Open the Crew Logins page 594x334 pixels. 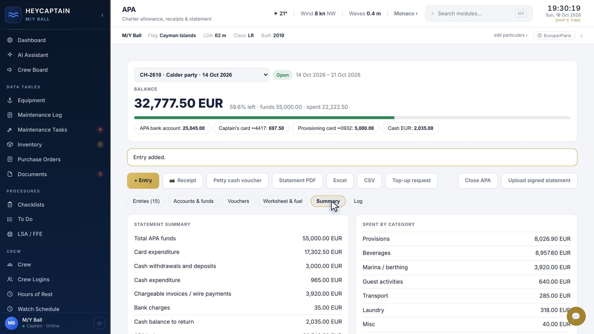33,279
